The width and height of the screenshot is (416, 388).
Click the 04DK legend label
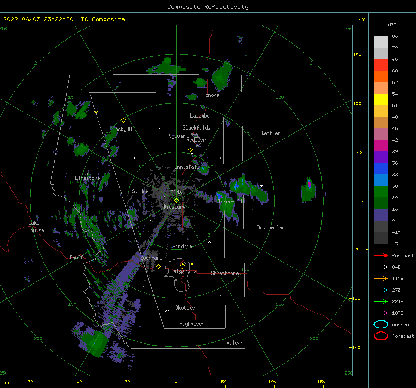point(398,267)
